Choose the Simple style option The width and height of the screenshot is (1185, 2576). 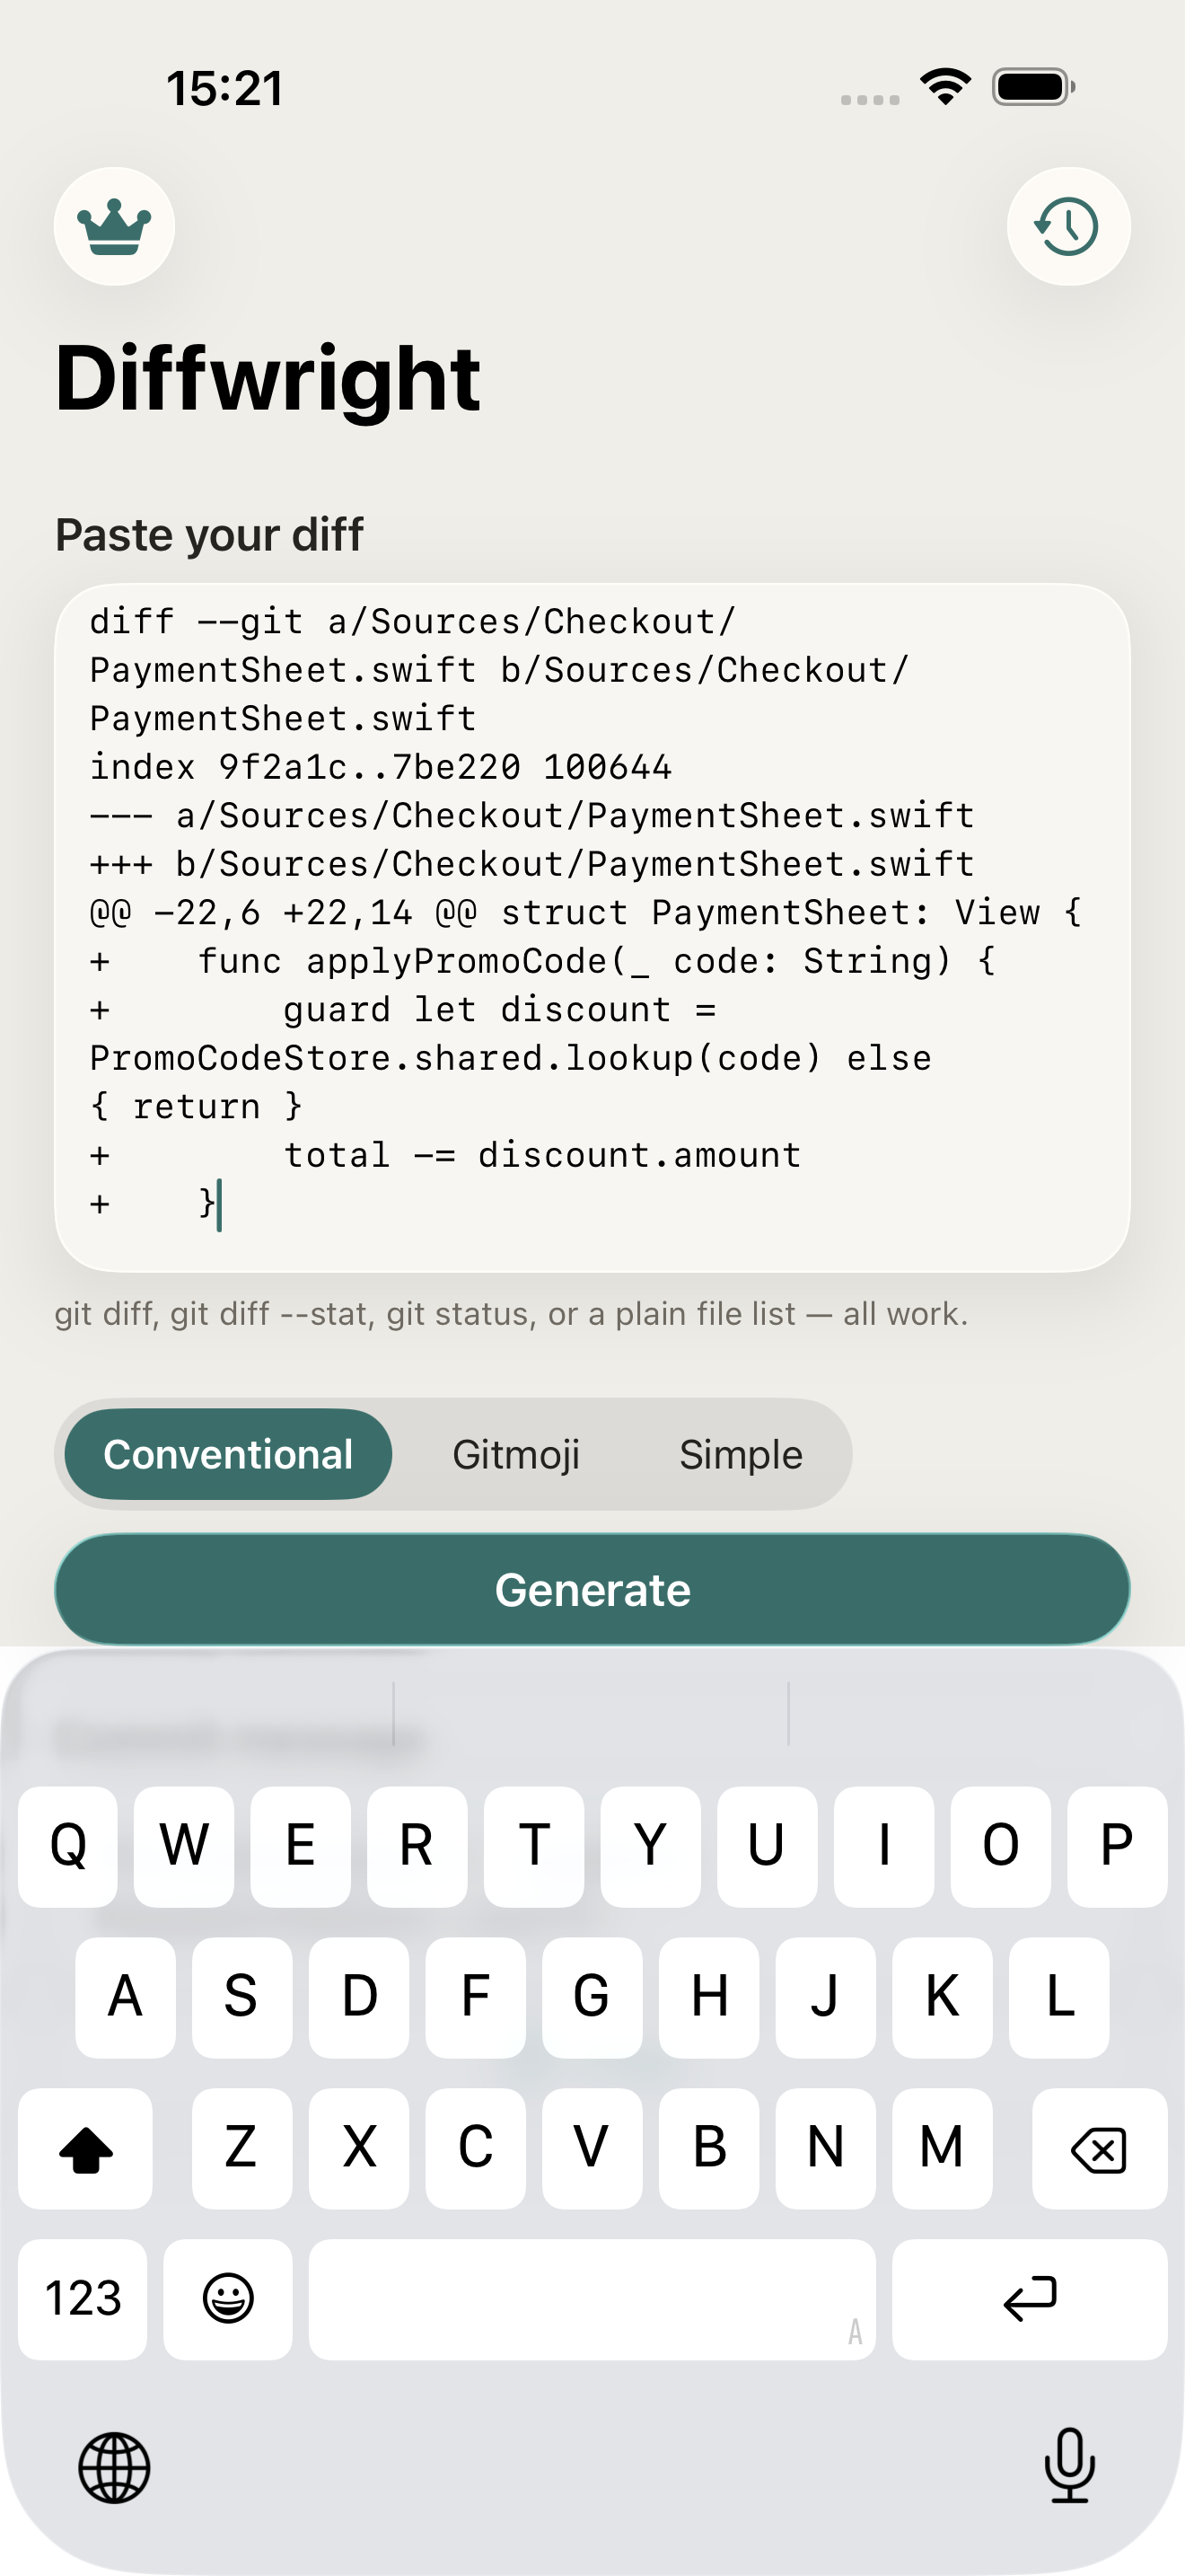coord(741,1454)
